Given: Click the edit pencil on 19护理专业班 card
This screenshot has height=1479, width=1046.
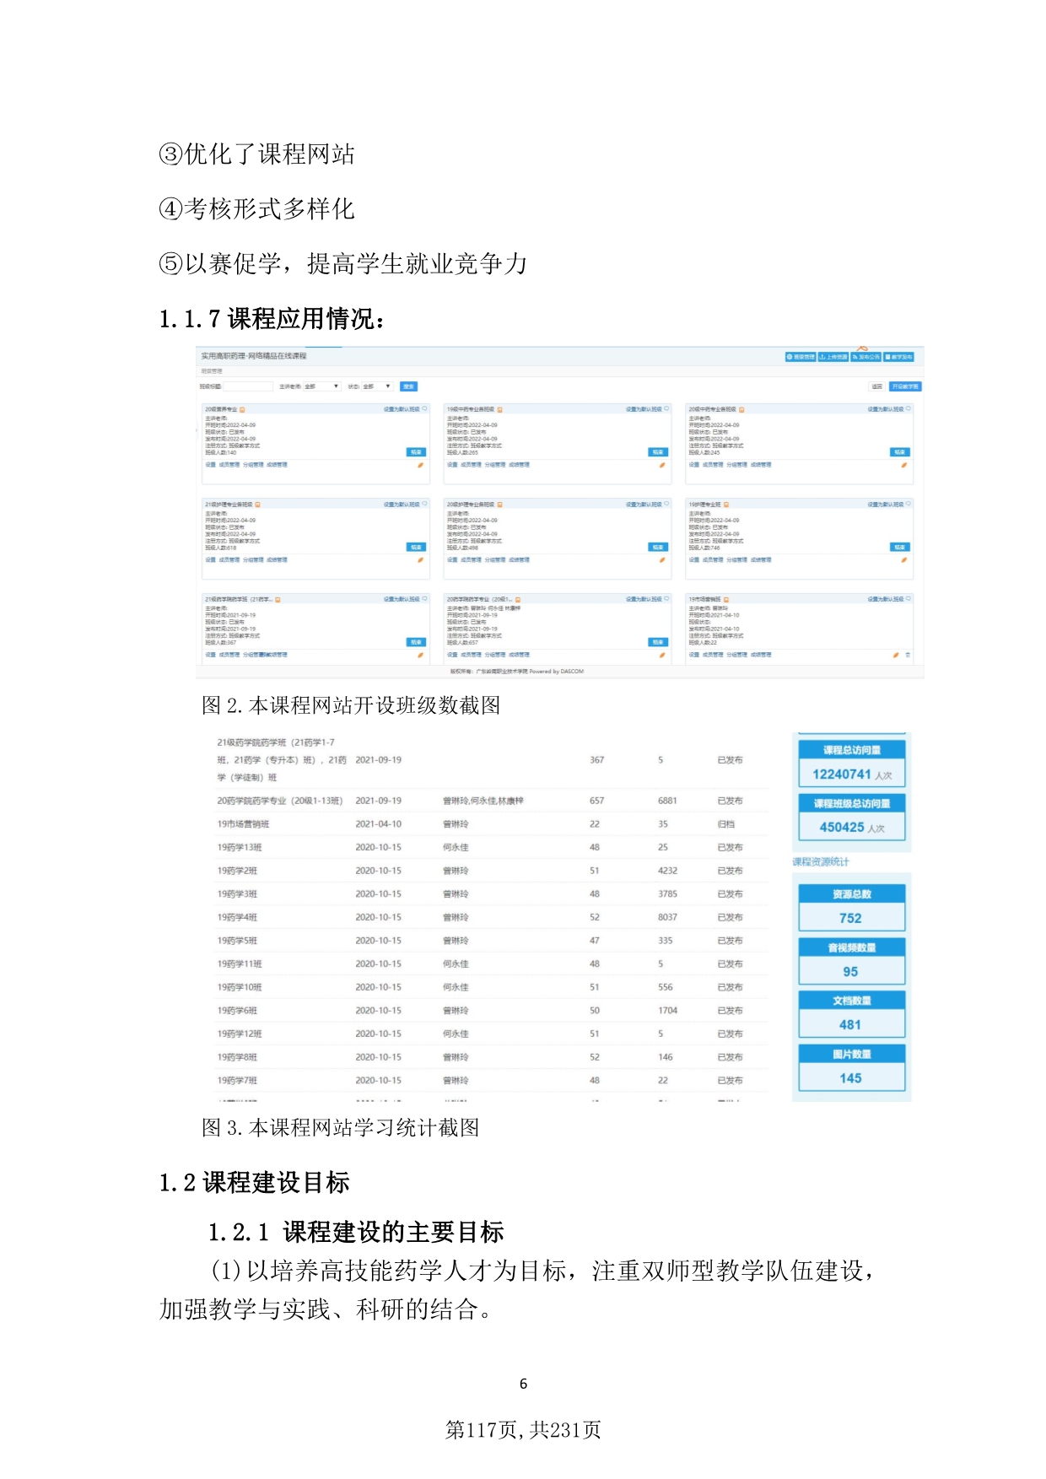Looking at the screenshot, I should [x=903, y=560].
